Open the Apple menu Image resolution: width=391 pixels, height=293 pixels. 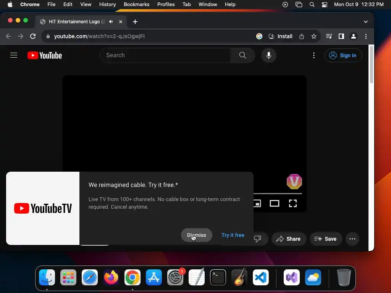tap(10, 5)
